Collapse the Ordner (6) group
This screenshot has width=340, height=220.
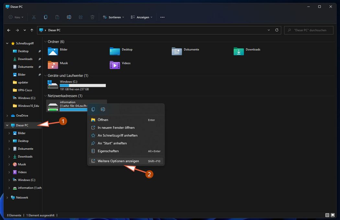tap(46, 42)
